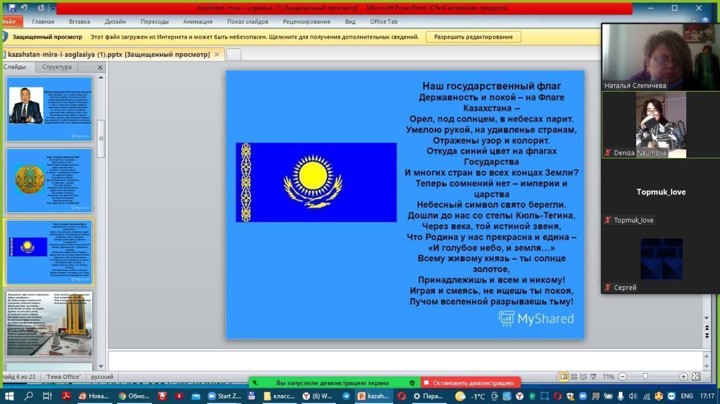Close the kazahstan-mira-i-soglasiya document tab
The width and height of the screenshot is (720, 404).
tap(217, 55)
